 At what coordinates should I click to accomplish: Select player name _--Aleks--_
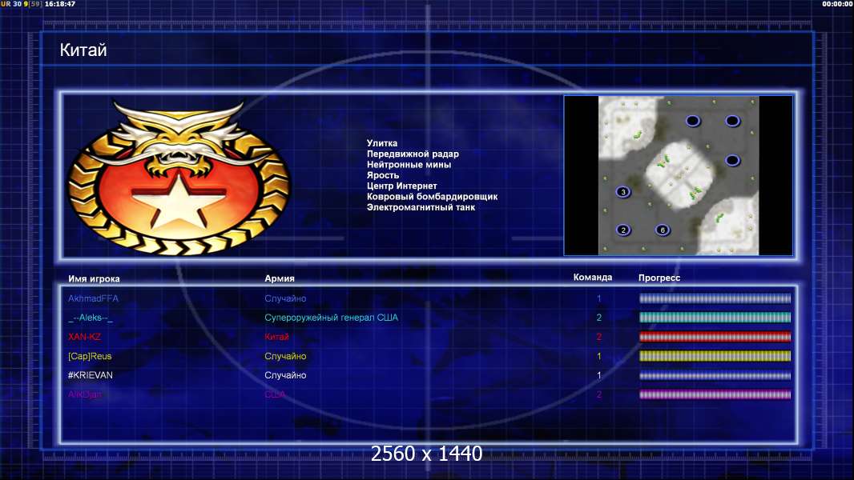[91, 318]
